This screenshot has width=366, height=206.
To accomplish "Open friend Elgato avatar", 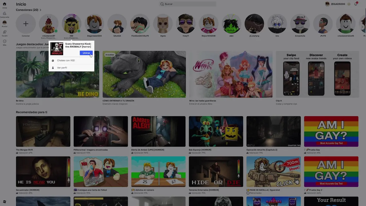I will [163, 24].
